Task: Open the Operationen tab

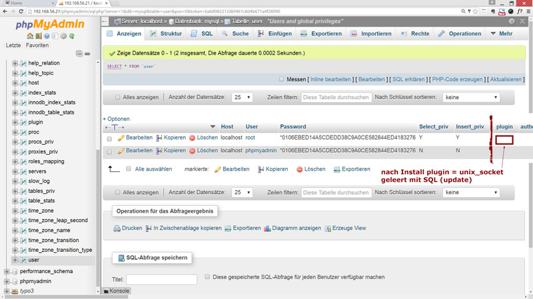Action: (459, 34)
